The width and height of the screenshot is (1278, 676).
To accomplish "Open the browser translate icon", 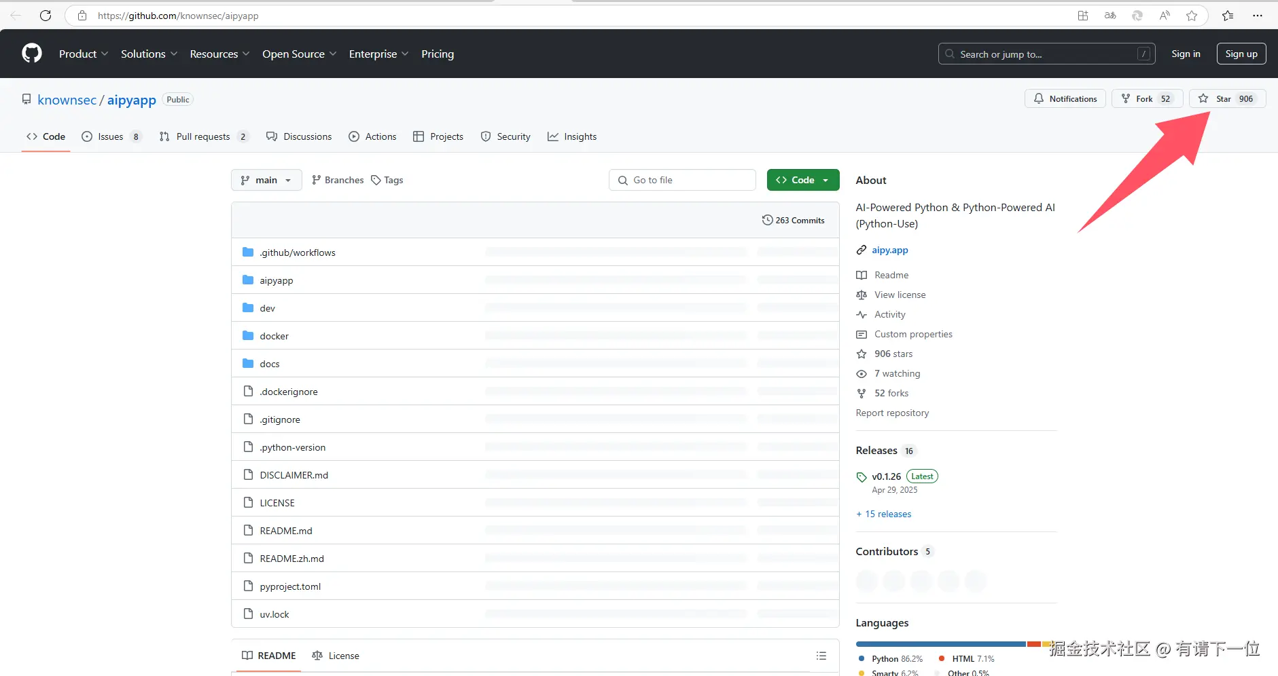I will point(1110,16).
